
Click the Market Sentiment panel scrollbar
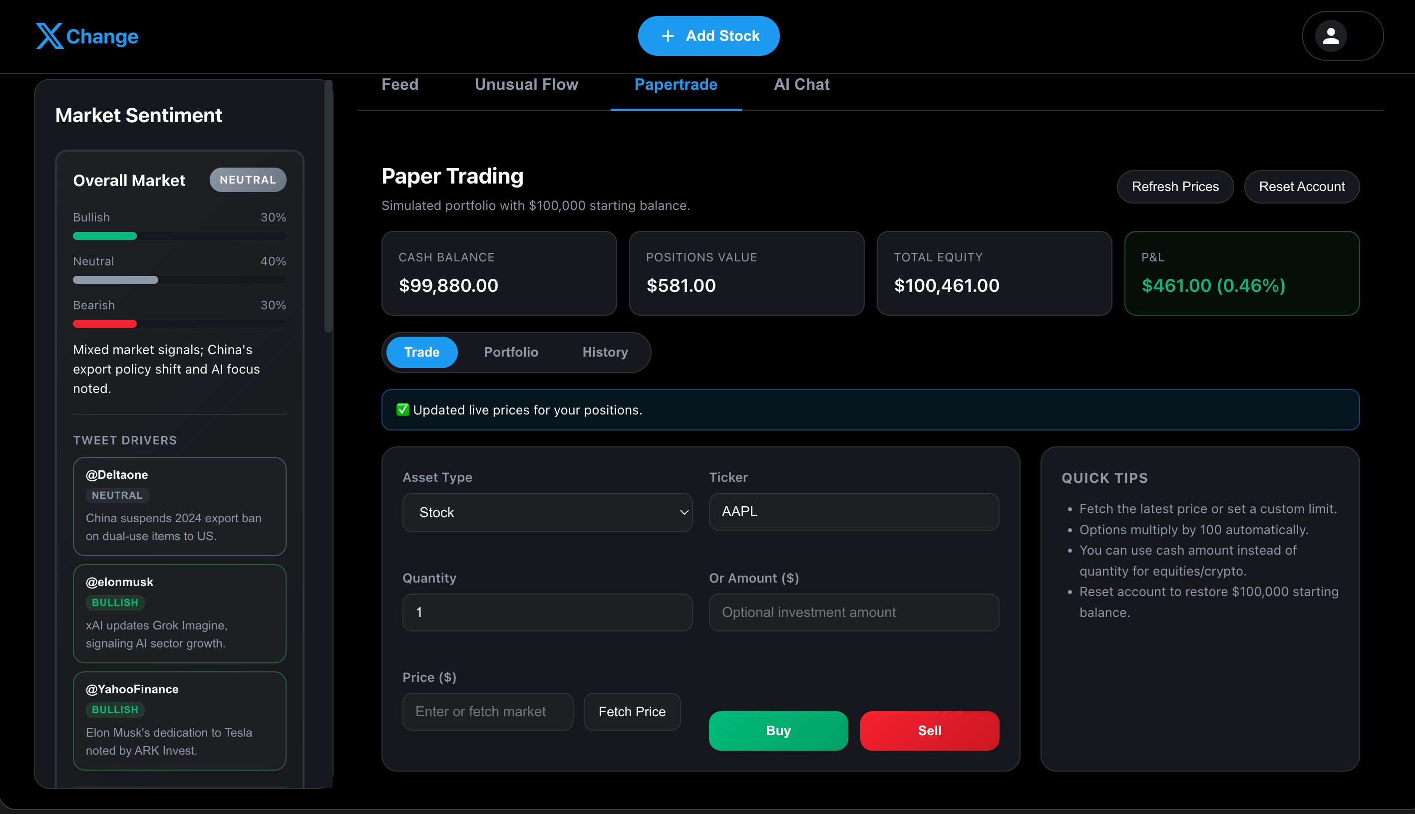(329, 207)
